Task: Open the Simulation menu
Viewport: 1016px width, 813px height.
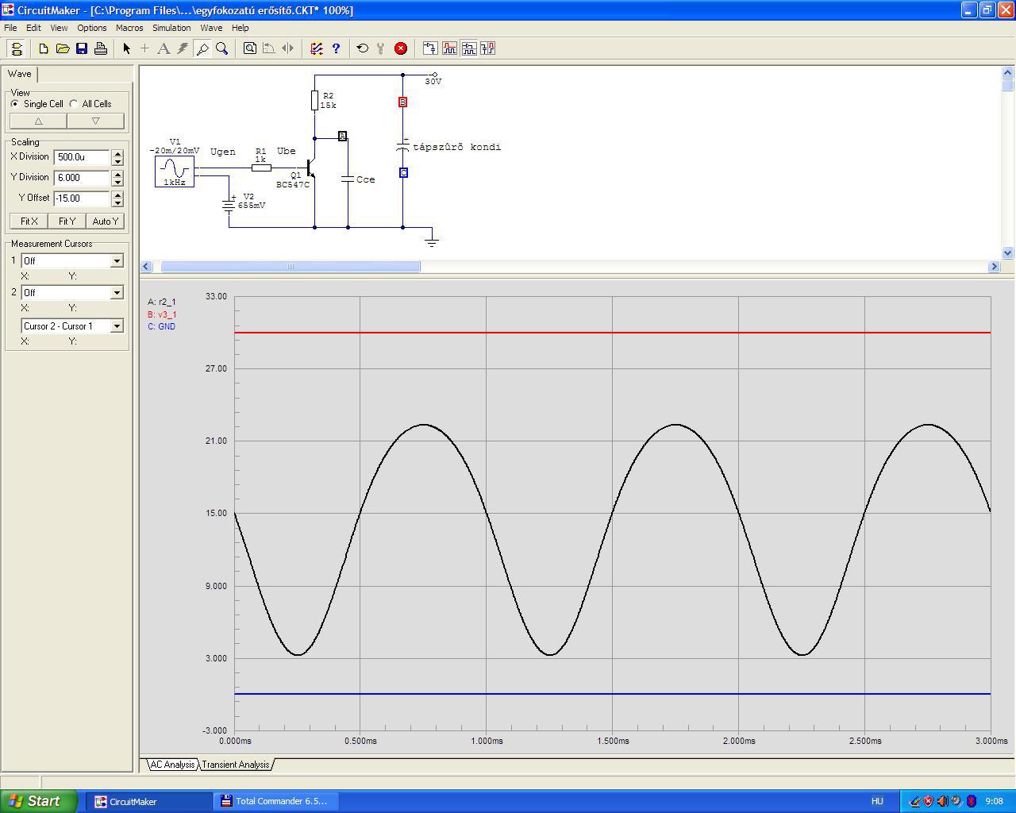Action: 171,28
